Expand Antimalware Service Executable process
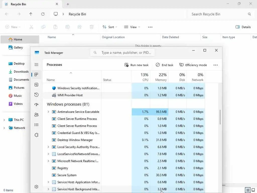Image resolution: width=257 pixels, height=193 pixels. click(48, 112)
